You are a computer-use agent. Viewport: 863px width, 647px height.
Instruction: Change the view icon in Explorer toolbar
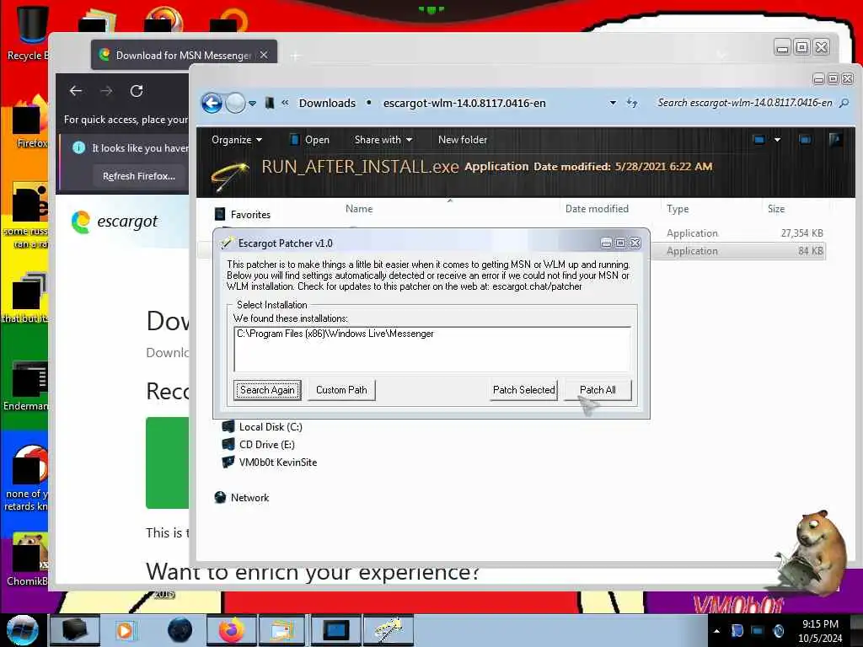[759, 140]
